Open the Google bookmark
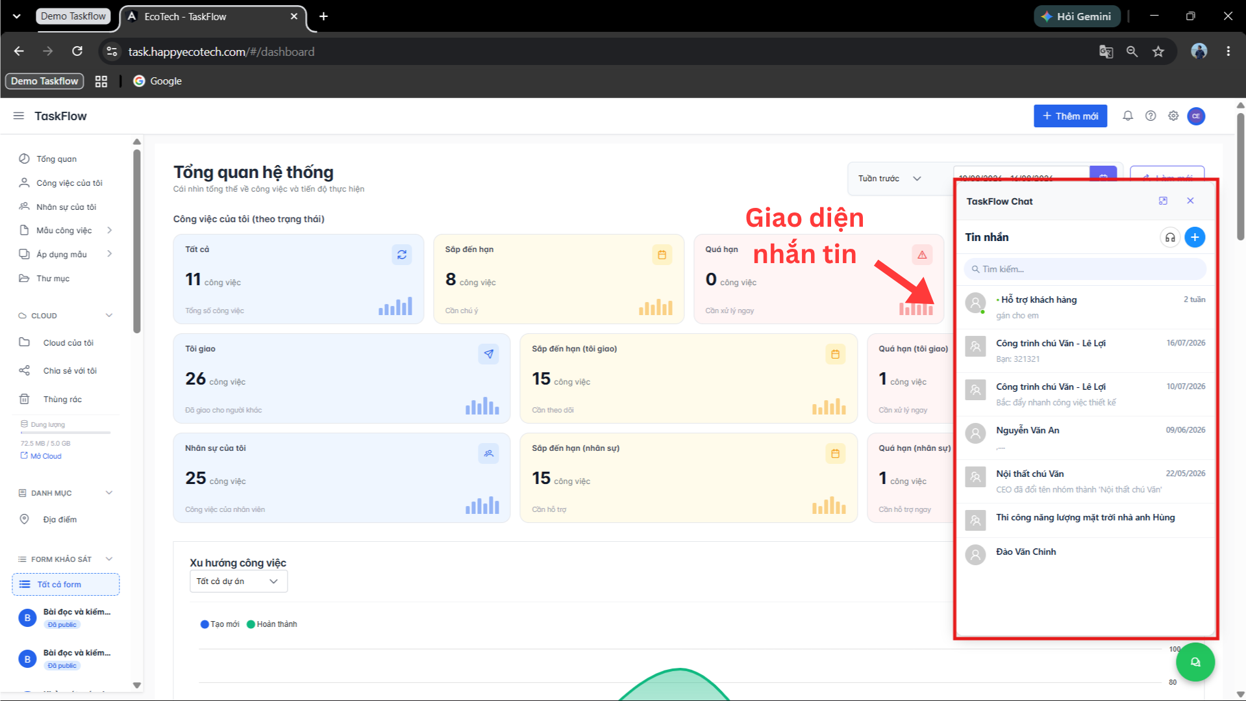This screenshot has width=1246, height=701. click(x=158, y=81)
